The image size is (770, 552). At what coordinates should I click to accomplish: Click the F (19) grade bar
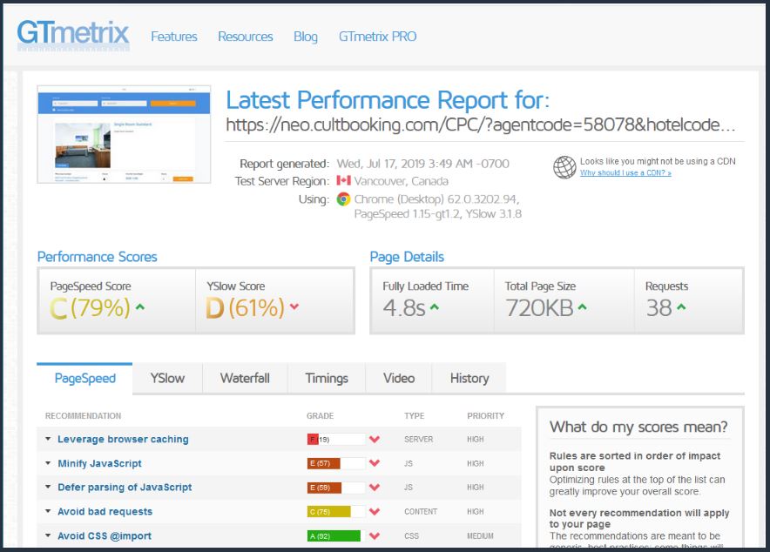pyautogui.click(x=336, y=439)
